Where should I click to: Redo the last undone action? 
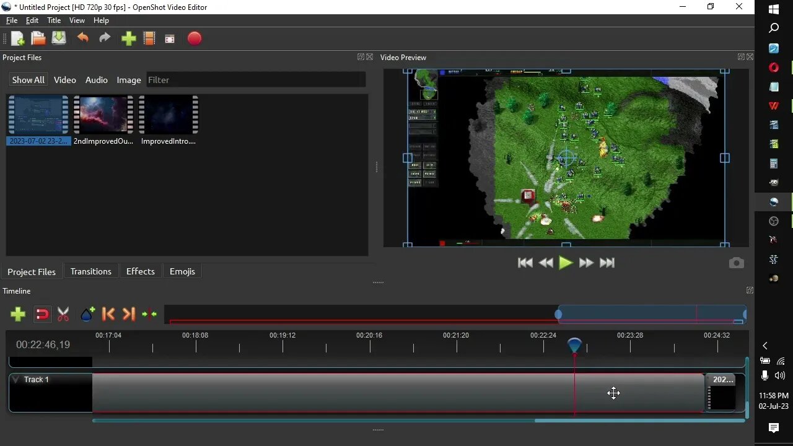105,38
